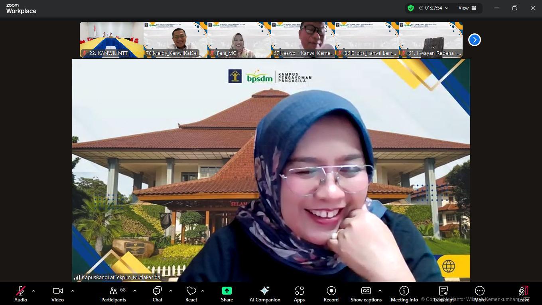Open the meeting timer dropdown

point(447,8)
